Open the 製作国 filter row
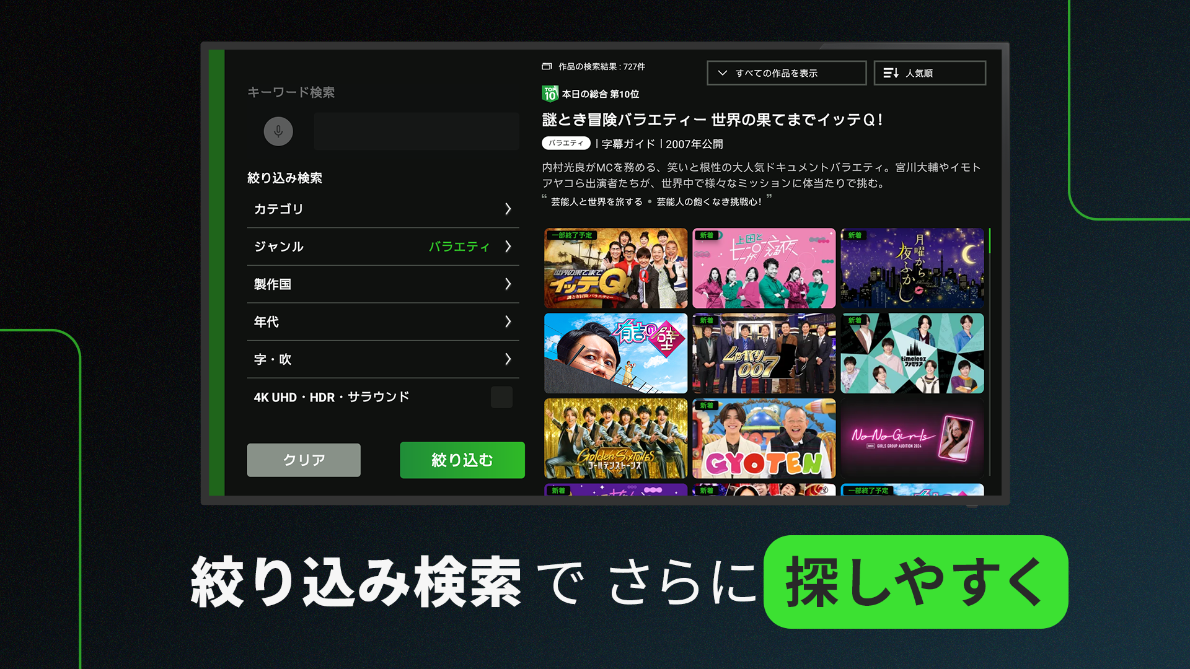1190x669 pixels. point(383,284)
